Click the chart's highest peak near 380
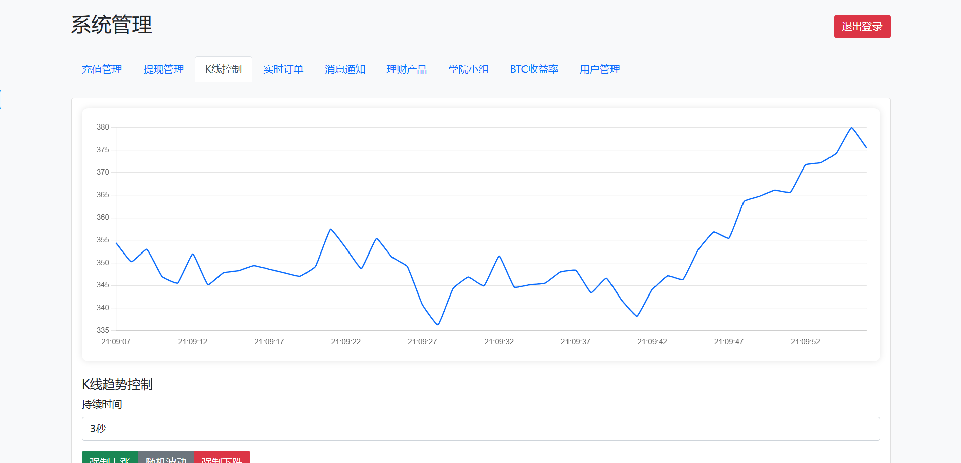 pyautogui.click(x=851, y=128)
